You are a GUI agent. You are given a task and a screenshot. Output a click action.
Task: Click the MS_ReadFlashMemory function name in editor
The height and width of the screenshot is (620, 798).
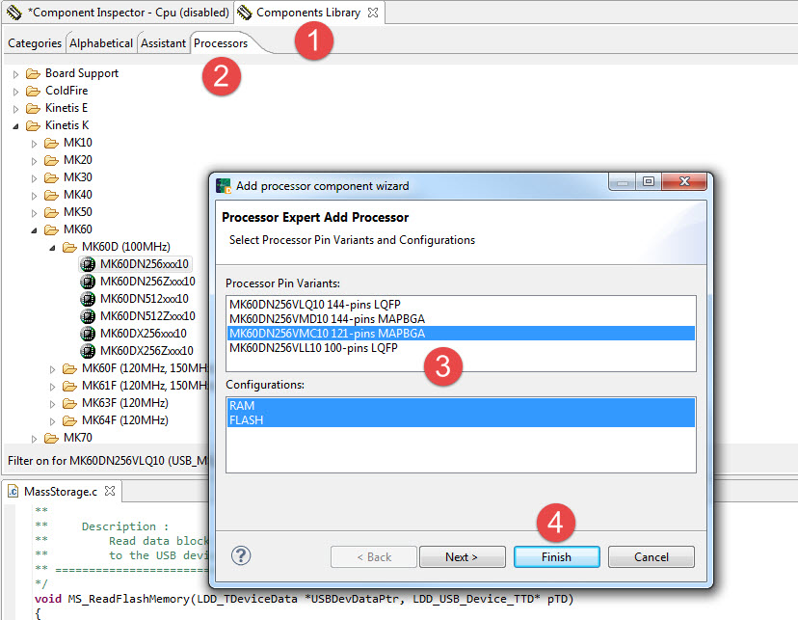[129, 599]
